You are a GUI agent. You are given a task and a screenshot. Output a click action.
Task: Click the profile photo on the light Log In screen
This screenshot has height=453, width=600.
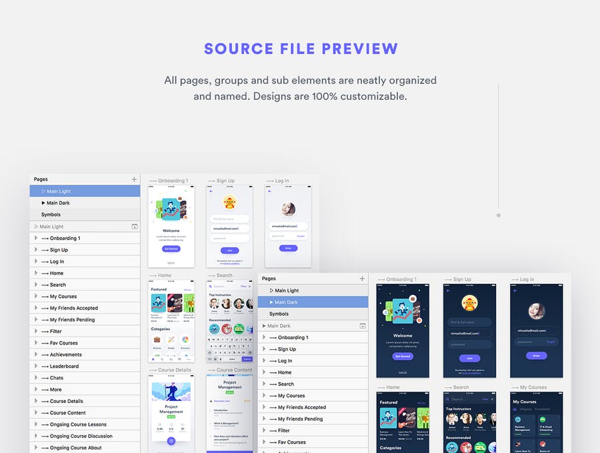pos(288,209)
